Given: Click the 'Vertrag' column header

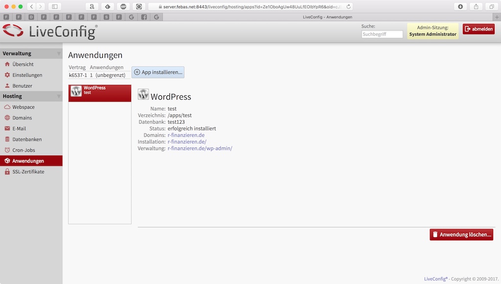Looking at the screenshot, I should [x=77, y=67].
